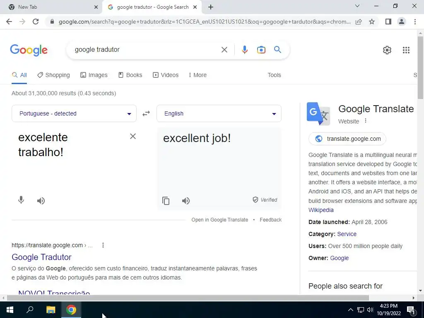The image size is (424, 318).
Task: Listen to the Portuguese source text
Action: coord(41,201)
